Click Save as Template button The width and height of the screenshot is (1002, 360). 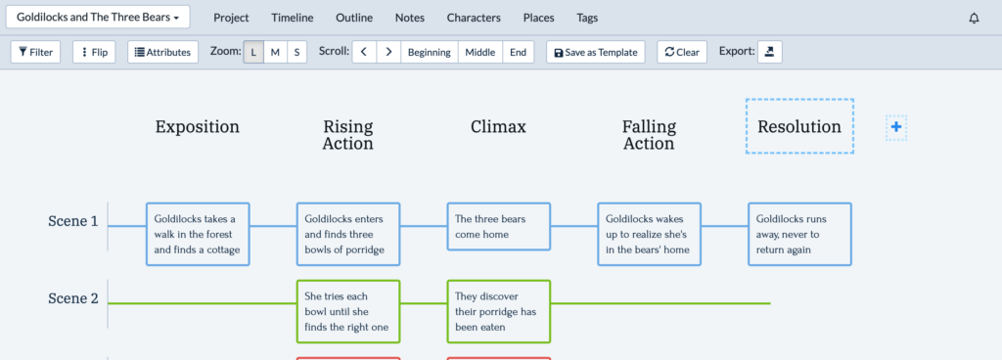coord(596,53)
